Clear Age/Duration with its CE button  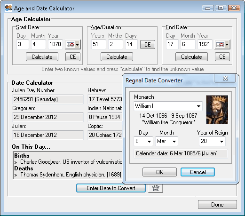pyautogui.click(x=148, y=45)
